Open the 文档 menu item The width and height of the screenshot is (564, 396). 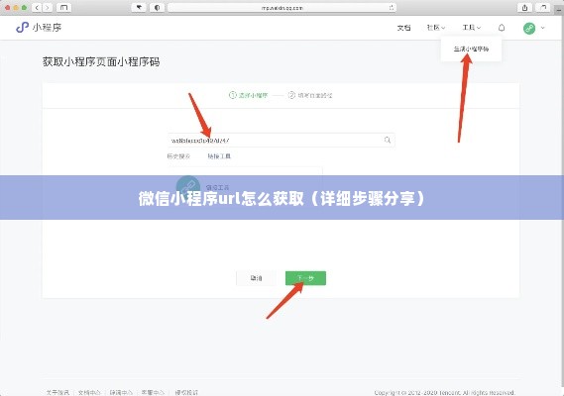point(404,28)
